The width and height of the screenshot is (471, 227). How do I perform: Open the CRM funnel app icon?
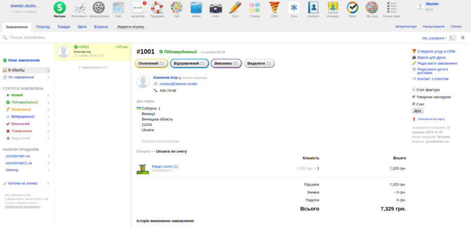[x=274, y=8]
